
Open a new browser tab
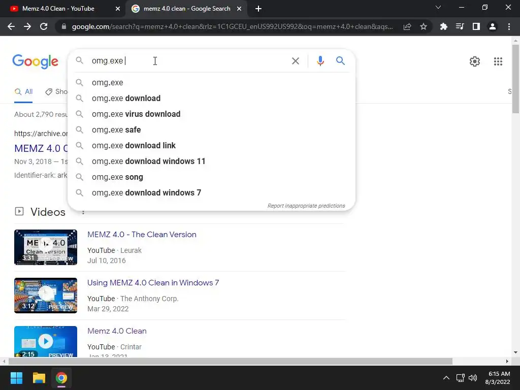click(258, 9)
